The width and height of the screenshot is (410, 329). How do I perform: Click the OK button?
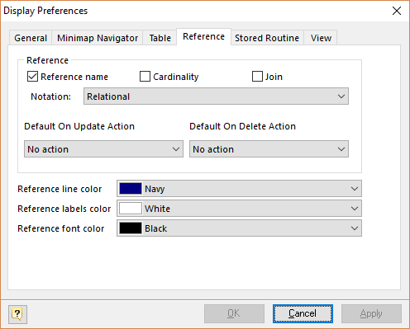[234, 313]
